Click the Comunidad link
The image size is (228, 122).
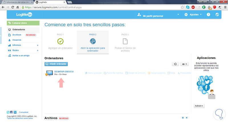(x=24, y=112)
